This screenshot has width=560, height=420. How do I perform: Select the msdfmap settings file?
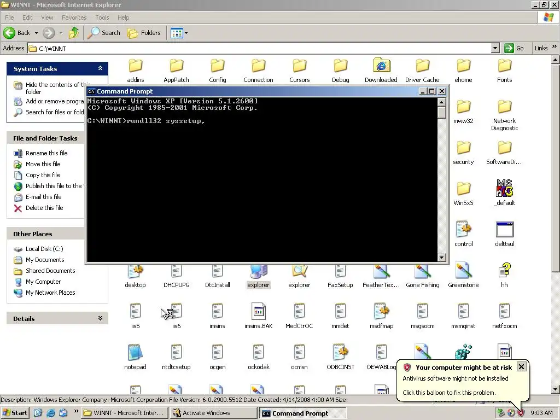coord(381,316)
